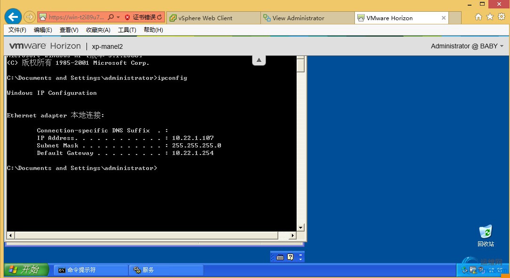Open the 帮助(H) help menu
Image resolution: width=510 pixels, height=278 pixels.
click(153, 30)
